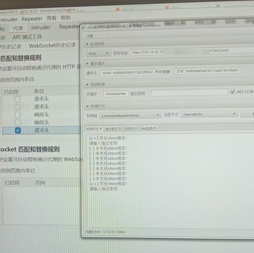The width and height of the screenshot is (254, 253).
Task: Uncheck the enabled 请求头 rule in the last row
Action: (18, 130)
